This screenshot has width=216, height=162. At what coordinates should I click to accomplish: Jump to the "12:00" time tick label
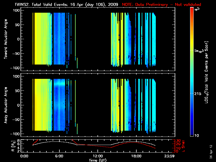[x=98, y=156]
